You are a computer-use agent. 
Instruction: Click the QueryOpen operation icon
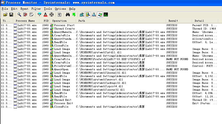point(52,69)
